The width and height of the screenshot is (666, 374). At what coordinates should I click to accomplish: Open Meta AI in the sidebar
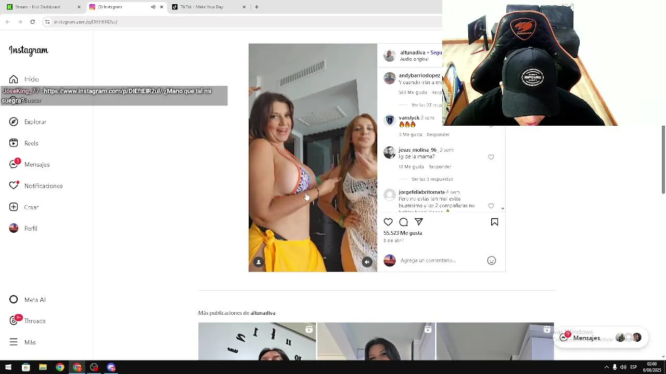point(28,300)
